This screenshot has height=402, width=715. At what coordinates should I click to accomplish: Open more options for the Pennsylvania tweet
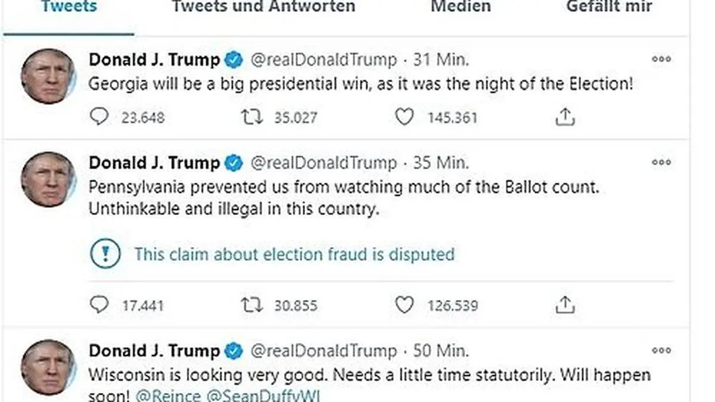click(x=661, y=163)
